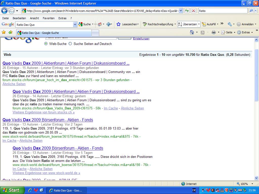The width and height of the screenshot is (259, 194).
Task: Click Add to Favorites star-plus icon
Action: 10,32
